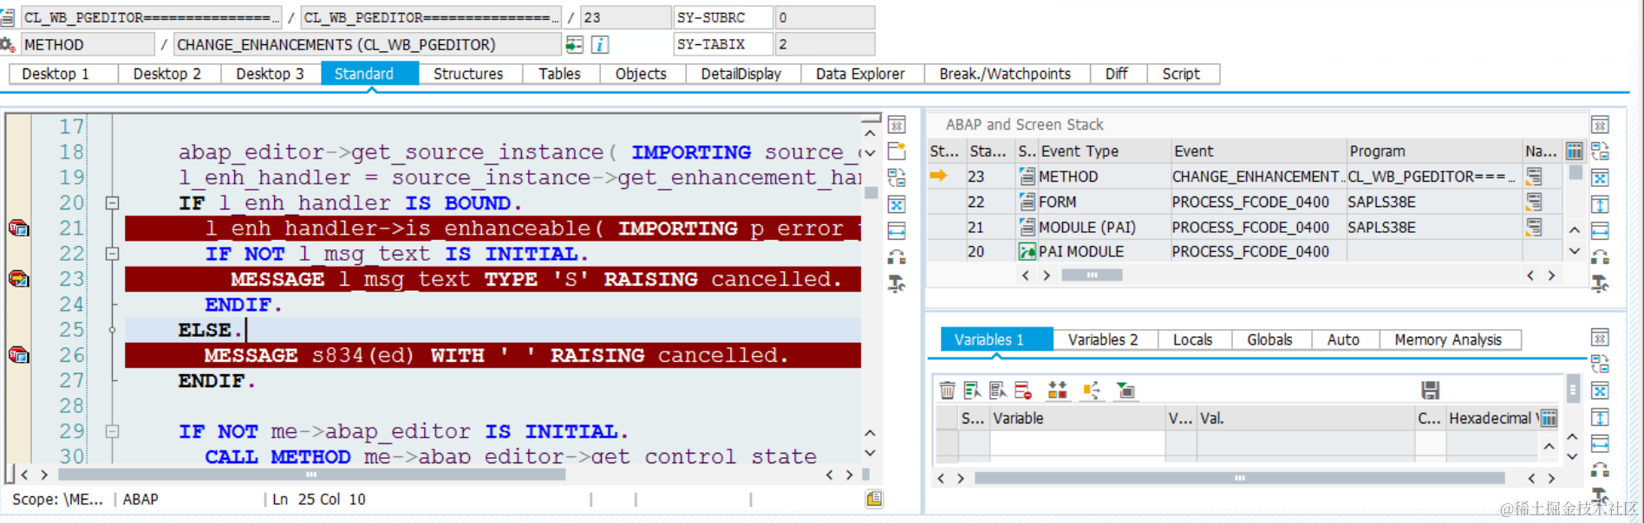Navigate to source icon on FORM stack row
1644x523 pixels.
point(1534,202)
